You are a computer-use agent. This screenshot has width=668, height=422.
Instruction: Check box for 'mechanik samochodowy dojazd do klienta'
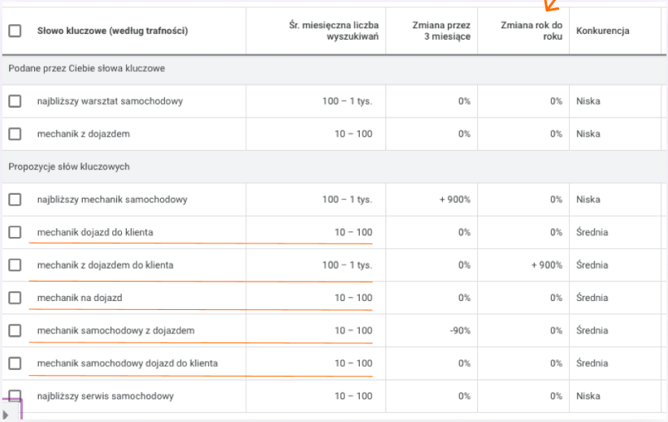point(15,364)
